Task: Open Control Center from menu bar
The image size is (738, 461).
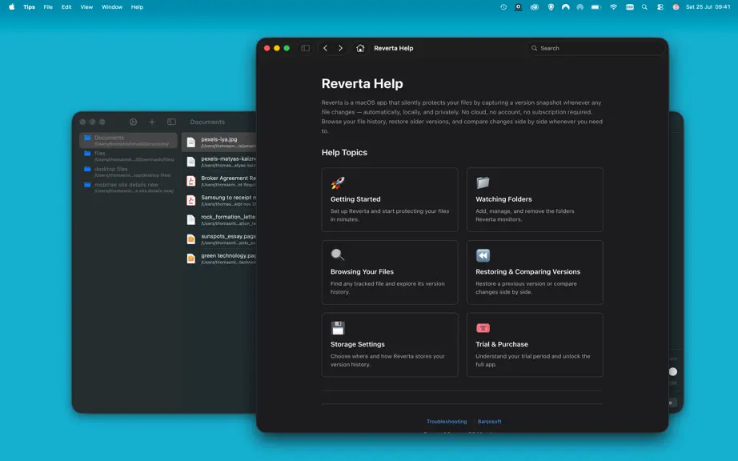Action: 660,7
